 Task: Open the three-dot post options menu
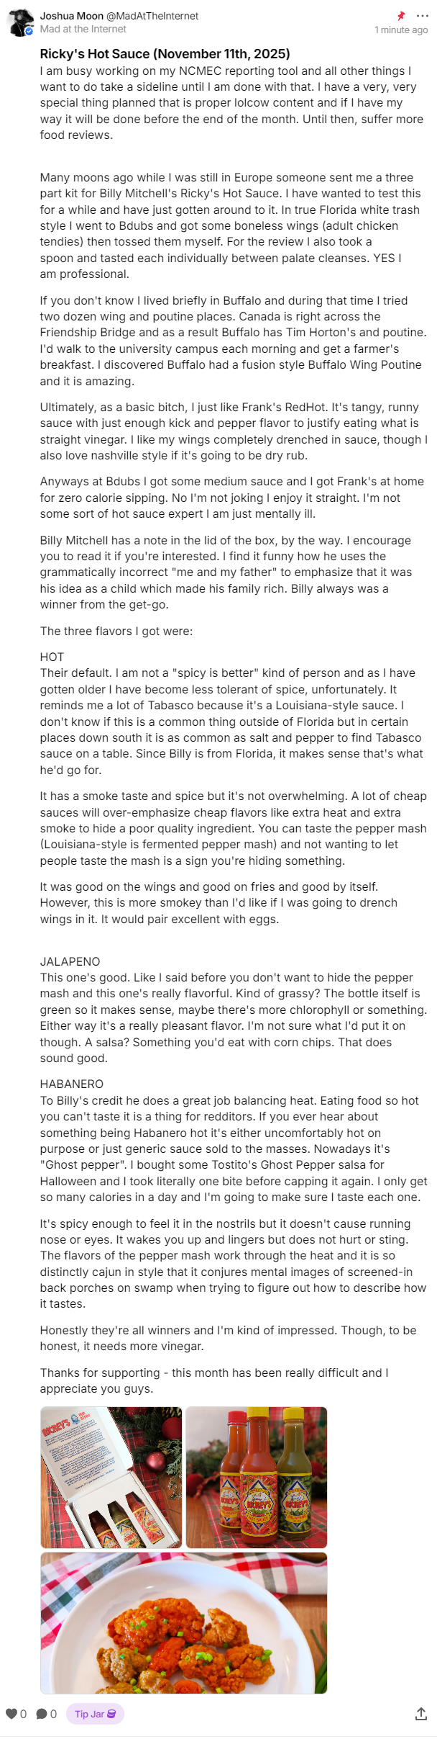[422, 16]
